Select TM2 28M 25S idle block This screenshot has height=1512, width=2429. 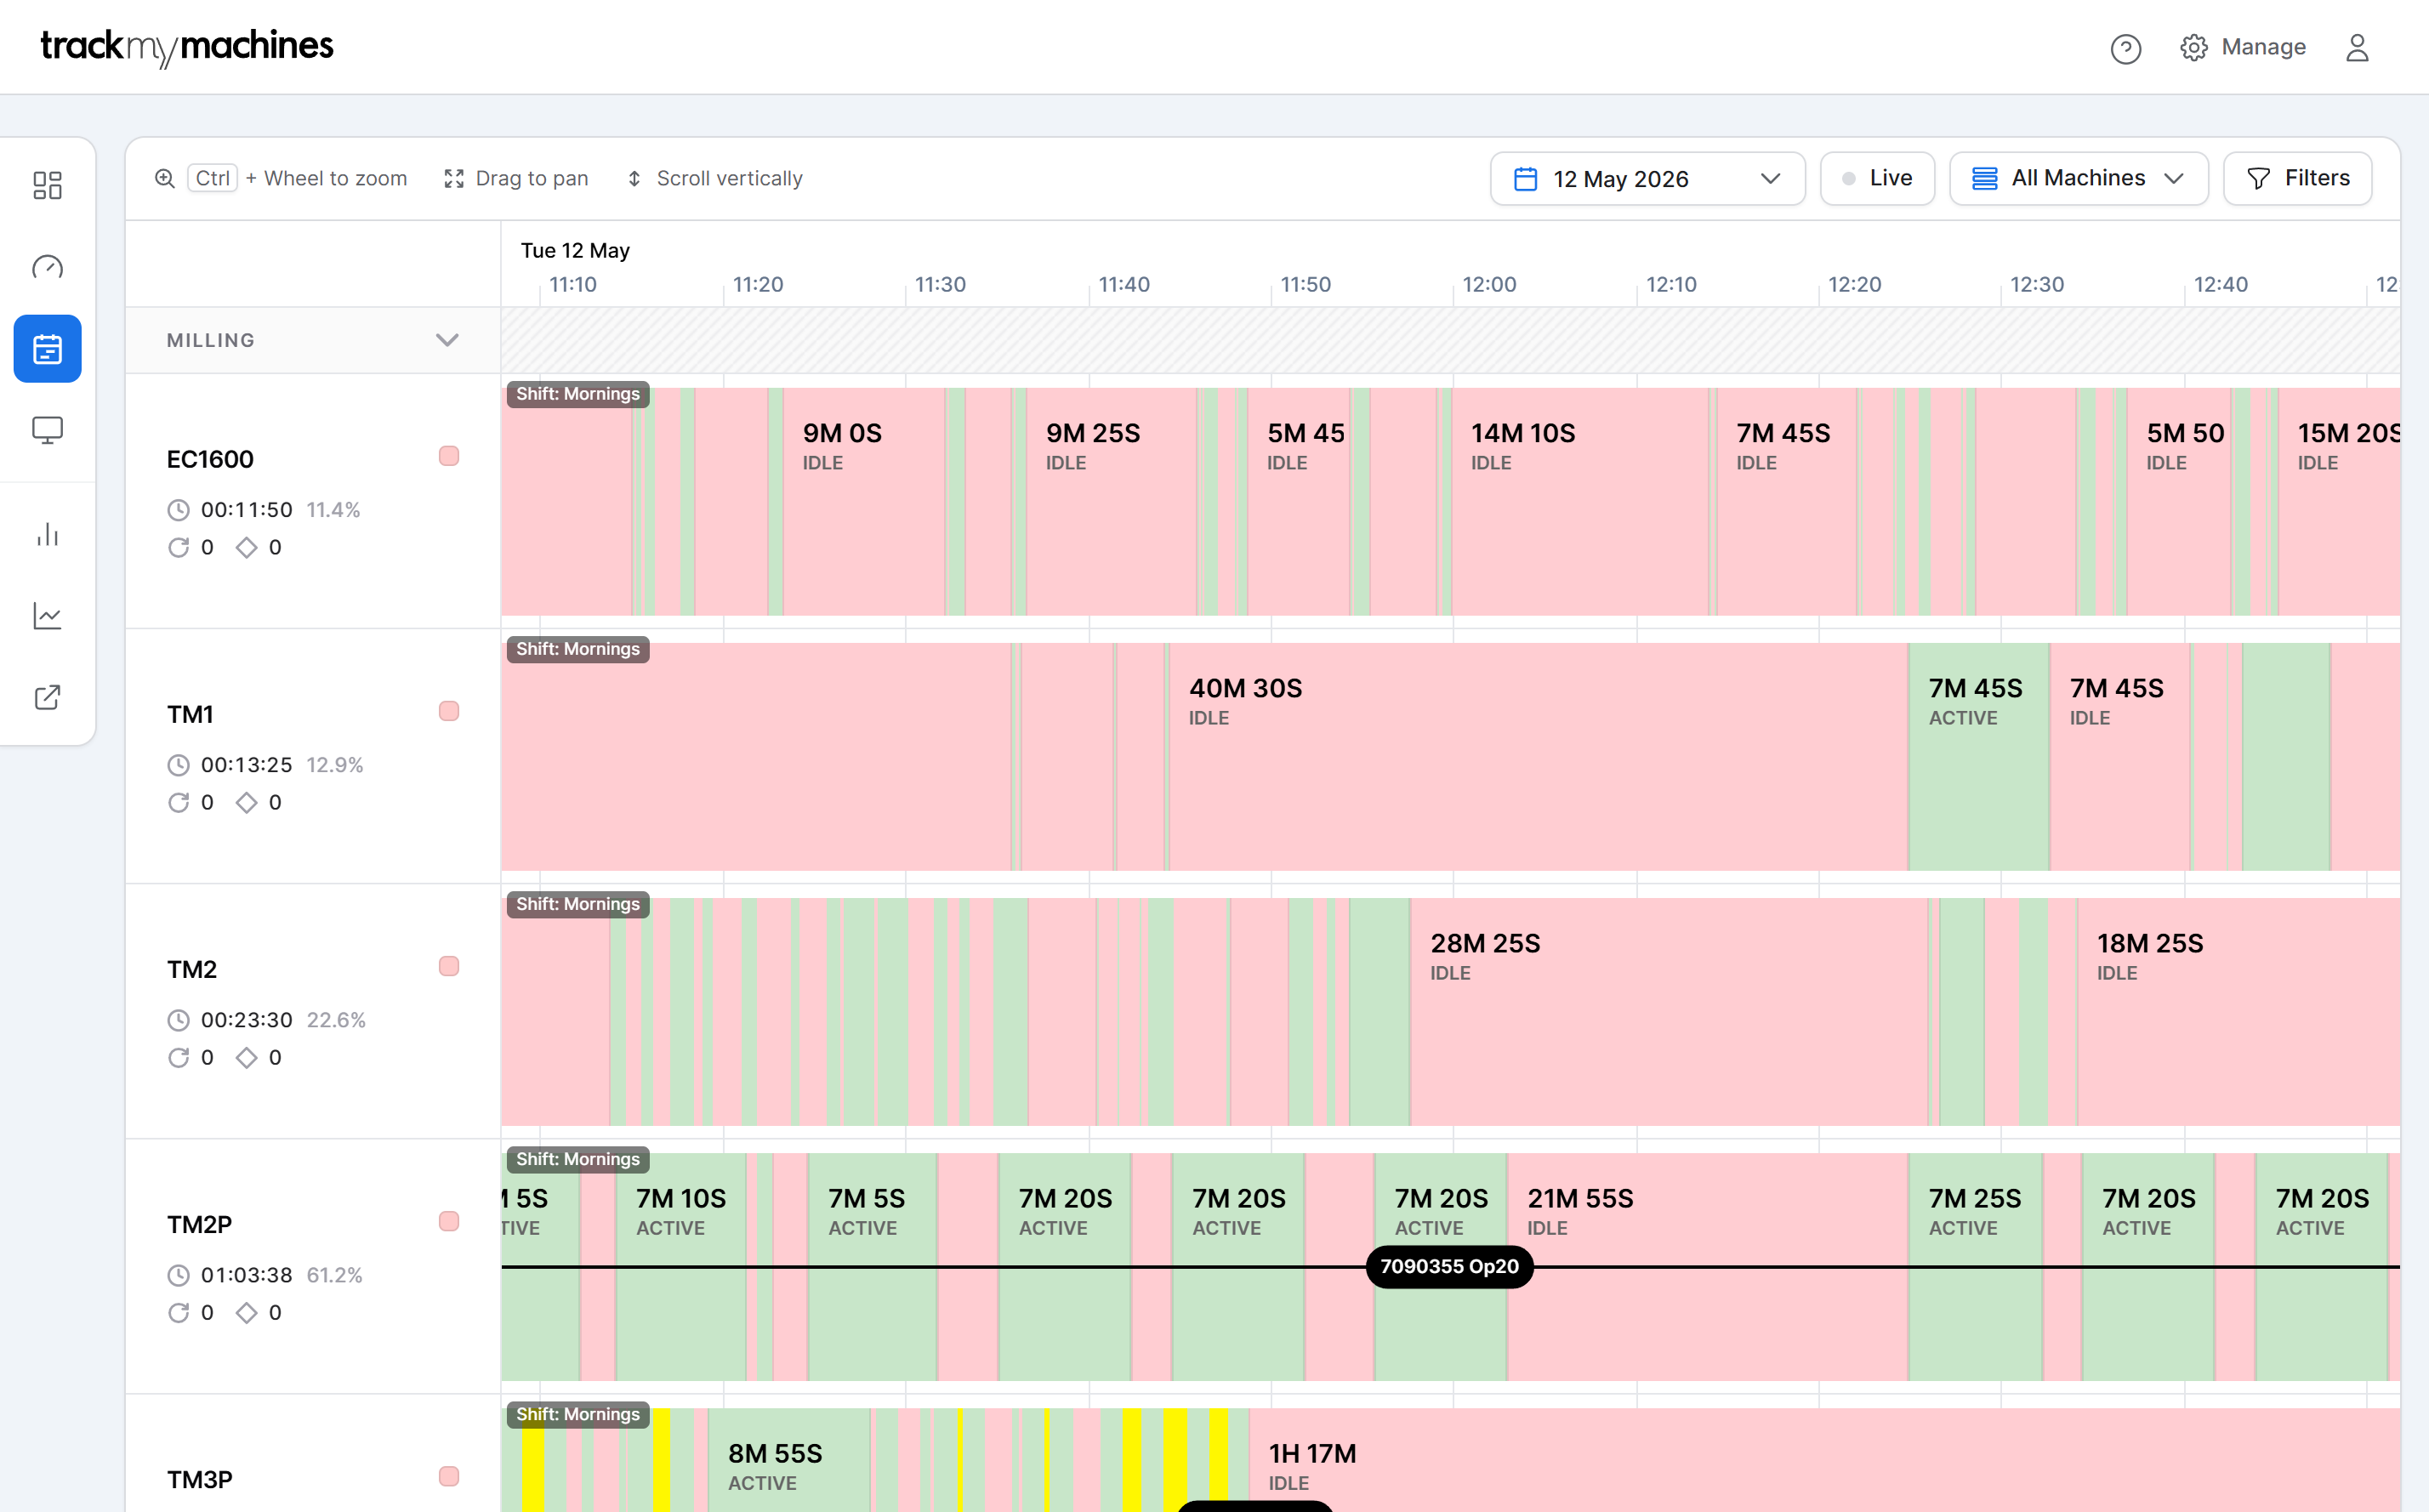(x=1669, y=1011)
